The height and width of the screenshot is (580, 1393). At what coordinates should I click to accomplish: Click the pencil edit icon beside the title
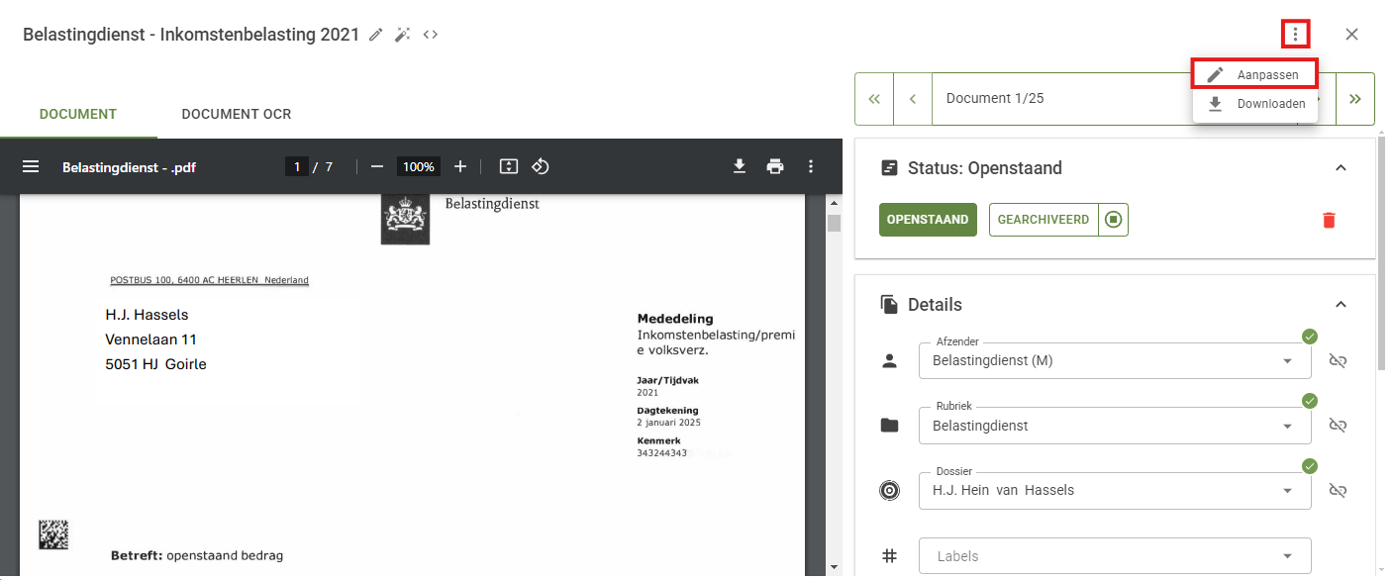click(x=375, y=35)
